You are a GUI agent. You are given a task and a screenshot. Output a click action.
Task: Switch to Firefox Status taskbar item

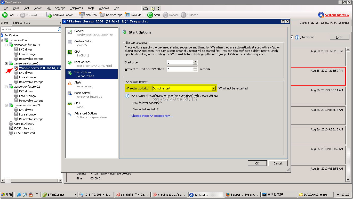click(242, 195)
